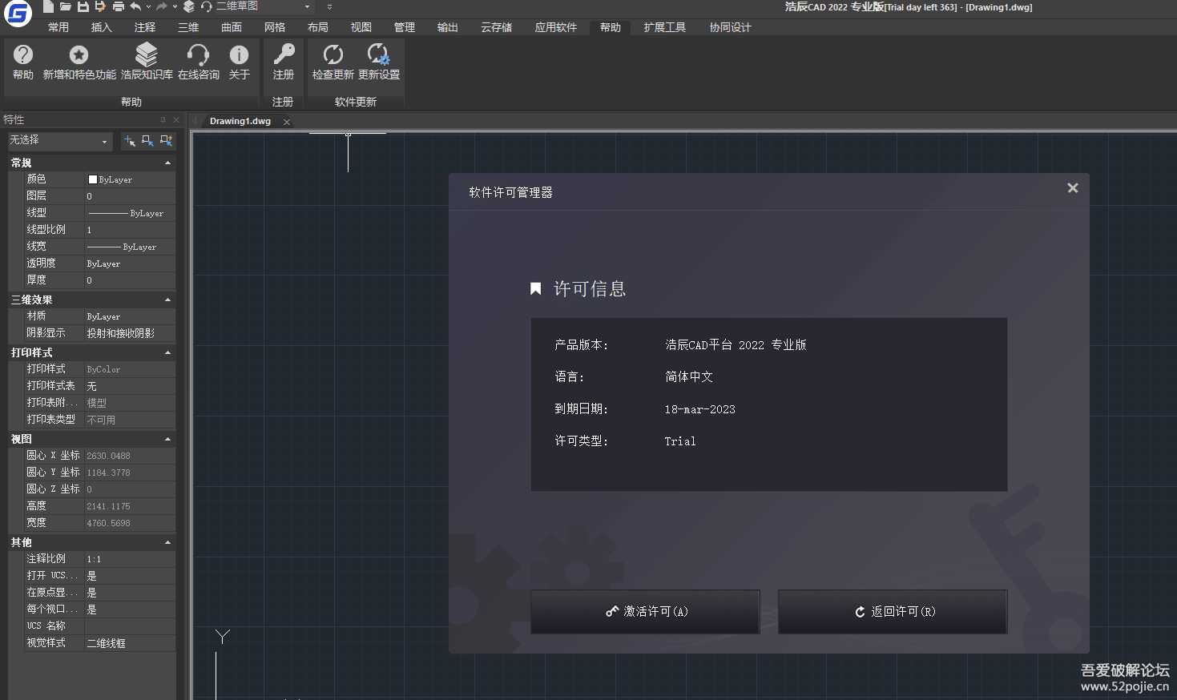Click the 帮助 question mark icon
Screen dimensions: 1177x700
tap(23, 55)
